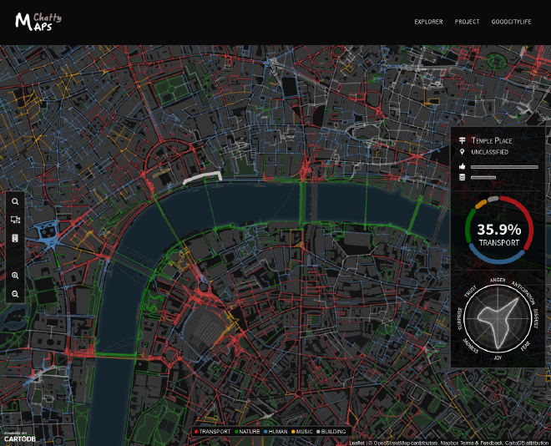Open the Explorer menu item
Screen dimensions: 551x446
tap(428, 22)
